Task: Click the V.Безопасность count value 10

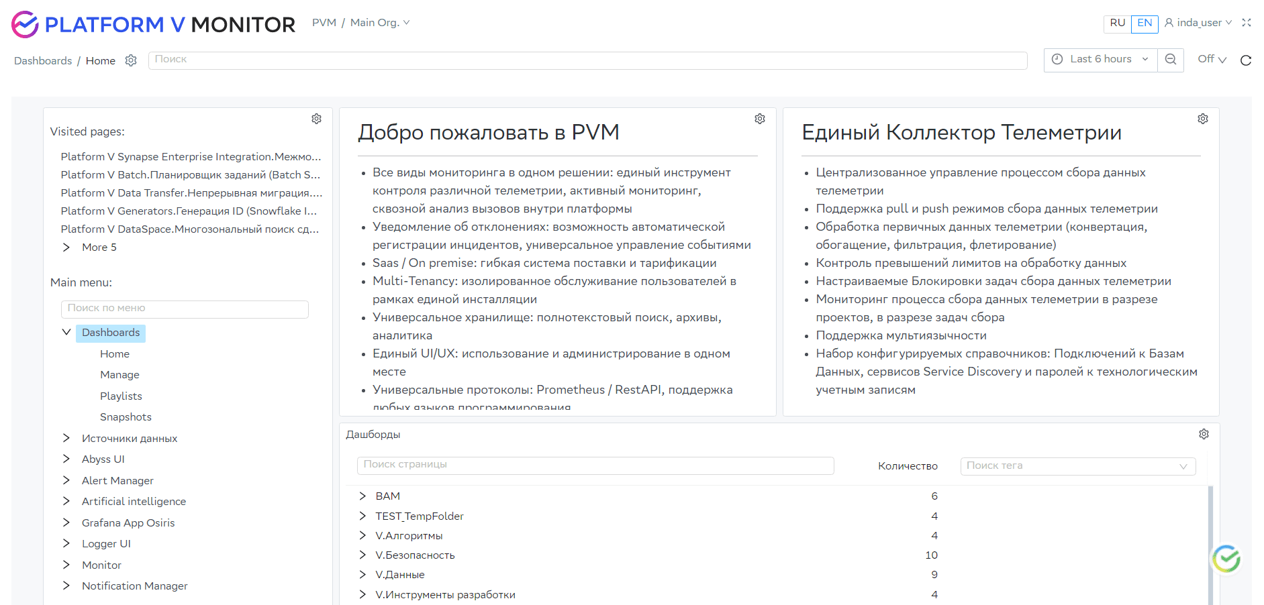Action: click(931, 555)
